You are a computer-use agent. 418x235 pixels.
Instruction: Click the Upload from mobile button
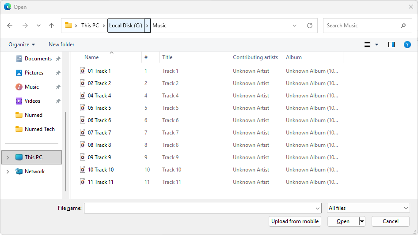pyautogui.click(x=295, y=221)
